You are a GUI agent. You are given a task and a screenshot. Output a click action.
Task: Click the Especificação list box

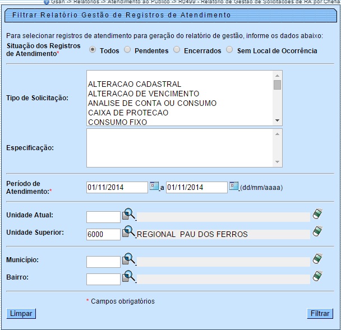[x=185, y=148]
